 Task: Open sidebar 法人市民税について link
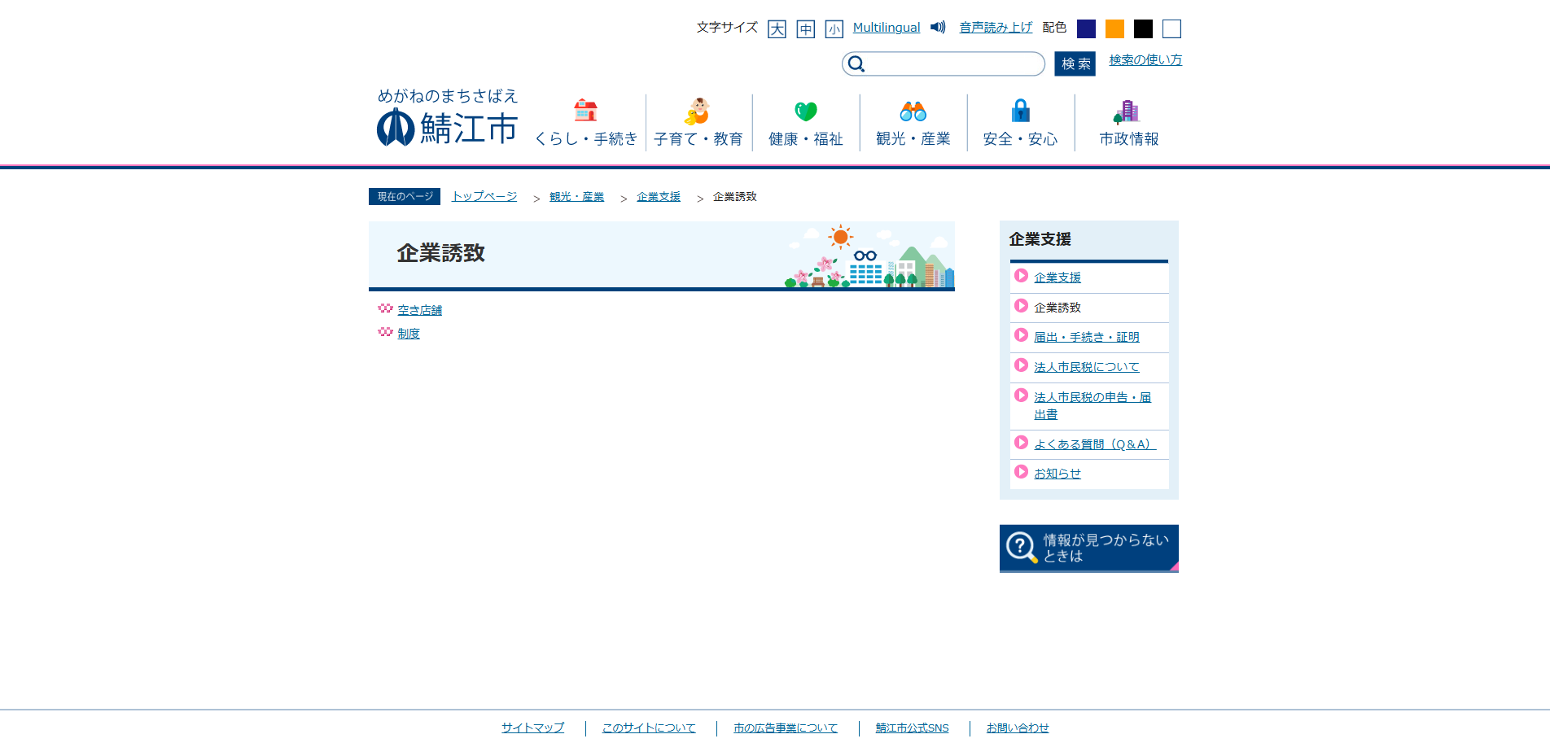1087,367
